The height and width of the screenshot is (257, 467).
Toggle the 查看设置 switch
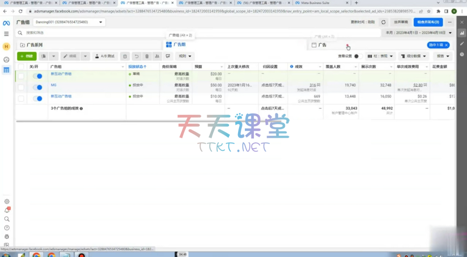pos(358,56)
